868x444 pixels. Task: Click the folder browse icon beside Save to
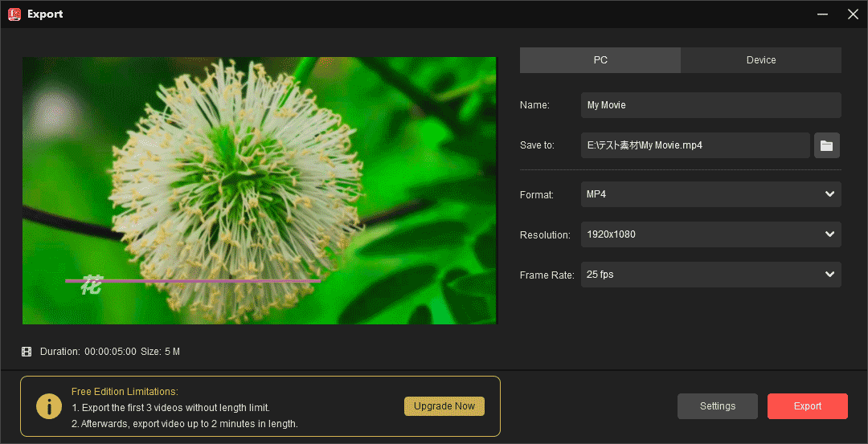(826, 145)
